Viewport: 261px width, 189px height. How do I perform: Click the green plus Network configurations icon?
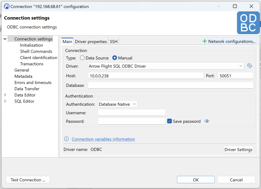coord(205,41)
